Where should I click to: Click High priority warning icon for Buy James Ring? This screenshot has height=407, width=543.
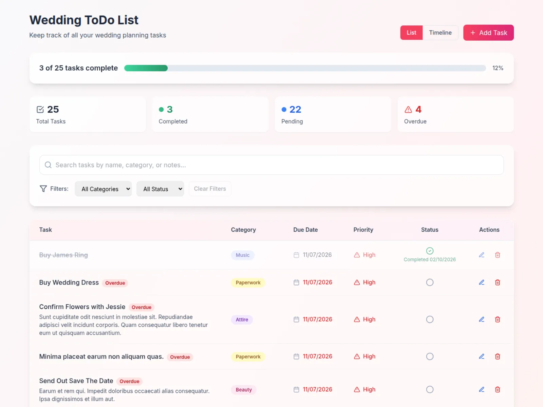point(357,255)
